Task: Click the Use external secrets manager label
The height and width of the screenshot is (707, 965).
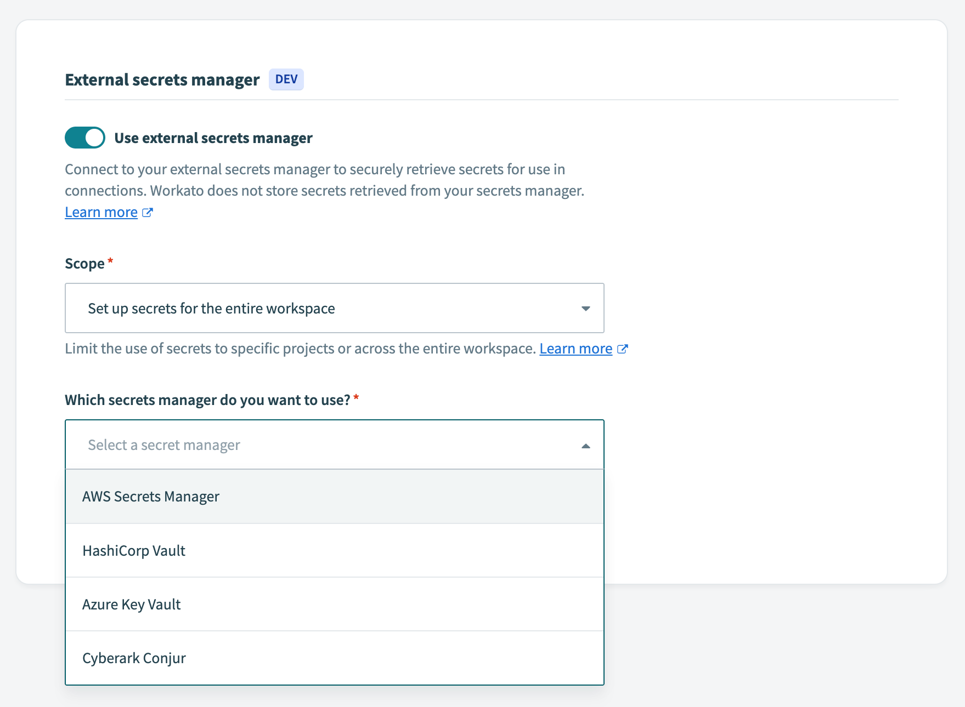Action: pyautogui.click(x=213, y=138)
